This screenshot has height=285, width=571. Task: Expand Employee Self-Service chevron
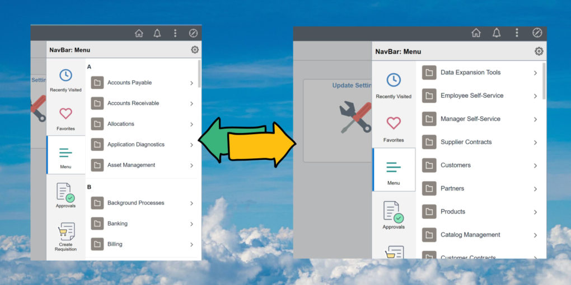tap(535, 96)
